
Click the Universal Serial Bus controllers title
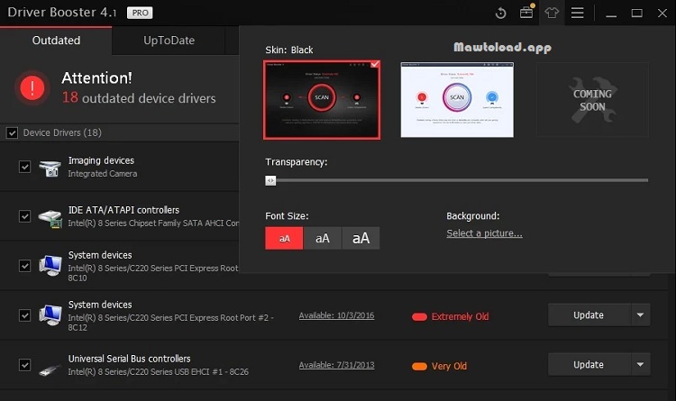(x=129, y=359)
